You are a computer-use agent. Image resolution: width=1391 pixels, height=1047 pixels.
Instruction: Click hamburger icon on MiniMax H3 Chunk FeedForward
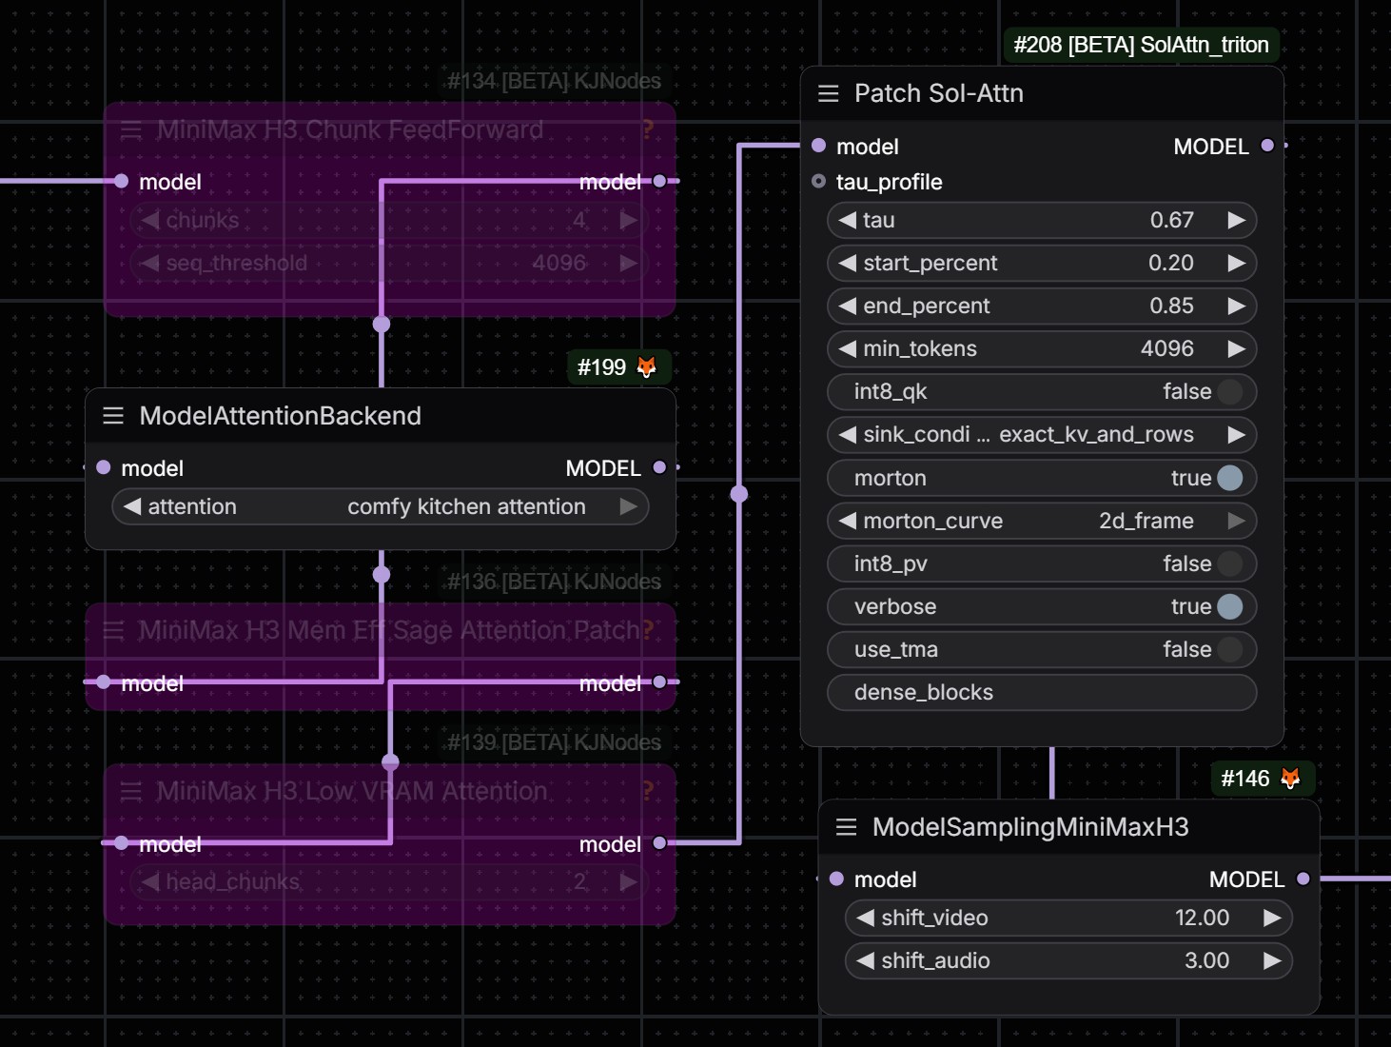pos(131,130)
